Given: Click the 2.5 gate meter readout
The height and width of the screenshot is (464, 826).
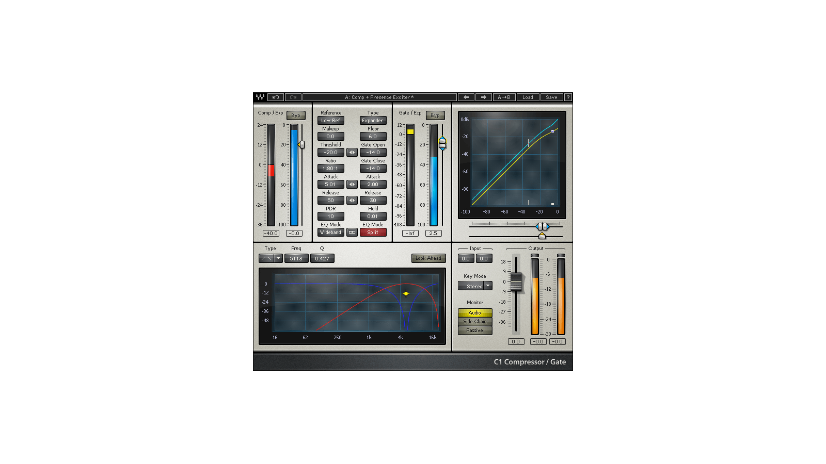Looking at the screenshot, I should pyautogui.click(x=433, y=234).
